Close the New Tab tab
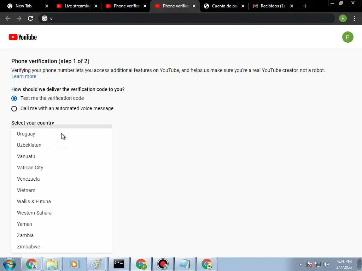This screenshot has height=271, width=362. (x=46, y=6)
